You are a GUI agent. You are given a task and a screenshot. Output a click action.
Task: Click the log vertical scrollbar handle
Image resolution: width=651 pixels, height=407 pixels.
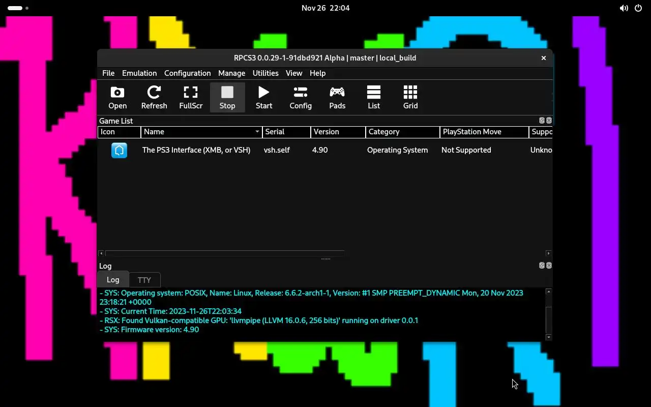point(548,319)
